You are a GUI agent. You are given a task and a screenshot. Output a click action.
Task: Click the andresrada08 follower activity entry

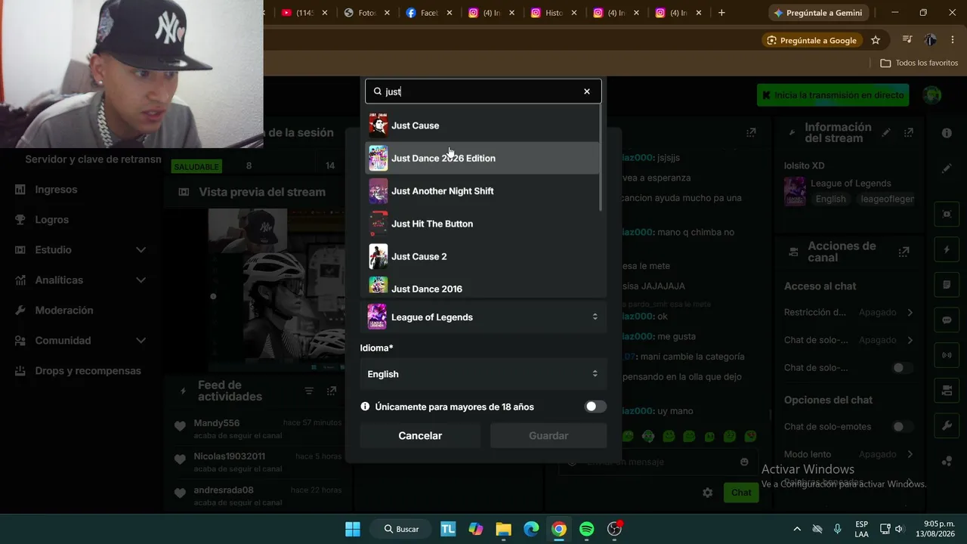point(258,496)
